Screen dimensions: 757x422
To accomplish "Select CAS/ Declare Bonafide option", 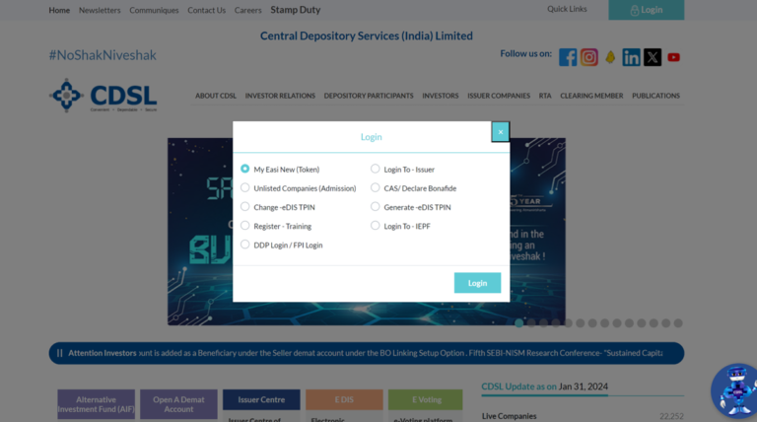I will [376, 187].
